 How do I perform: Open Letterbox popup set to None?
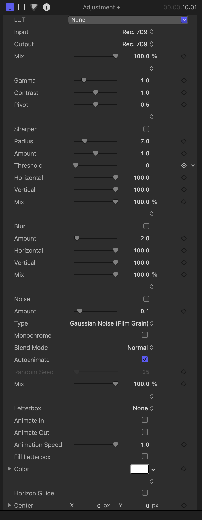pos(143,408)
